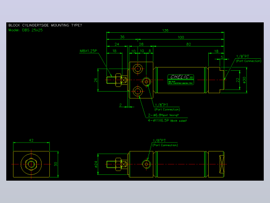Click the 22 vertical dimension value
This screenshot has height=203, width=270.
237,80
